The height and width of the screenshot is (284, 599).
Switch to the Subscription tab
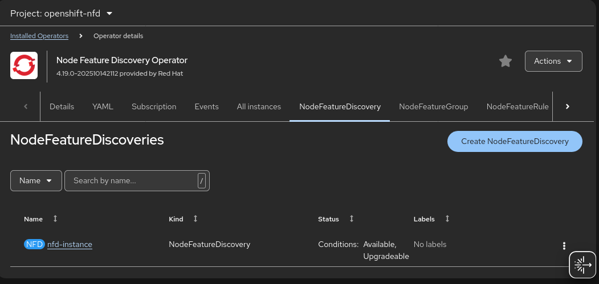pos(154,106)
